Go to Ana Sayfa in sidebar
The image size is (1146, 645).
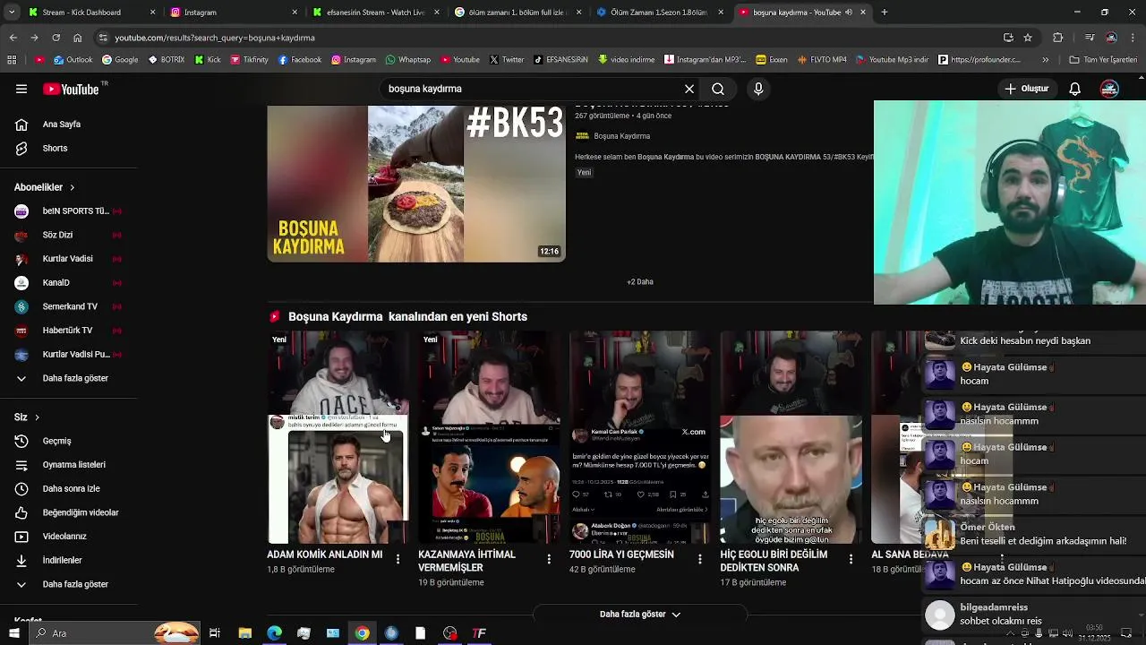[62, 125]
